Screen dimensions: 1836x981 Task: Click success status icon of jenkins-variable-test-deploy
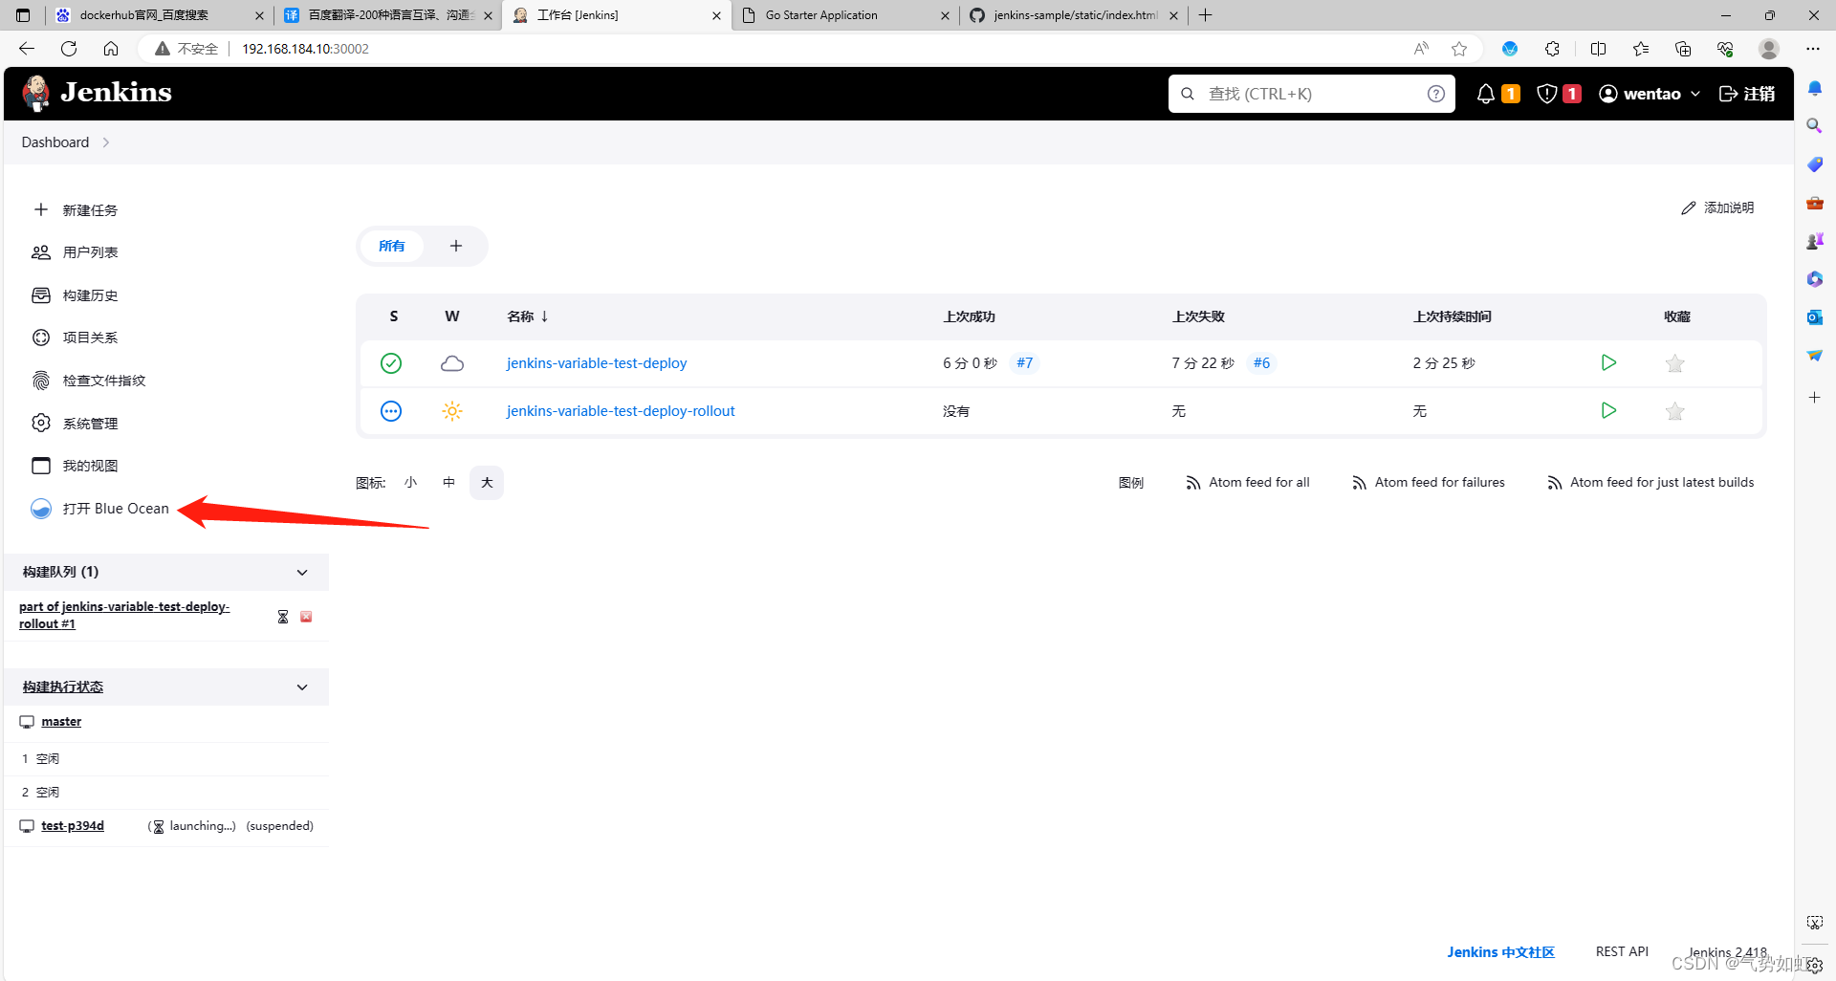(x=391, y=363)
